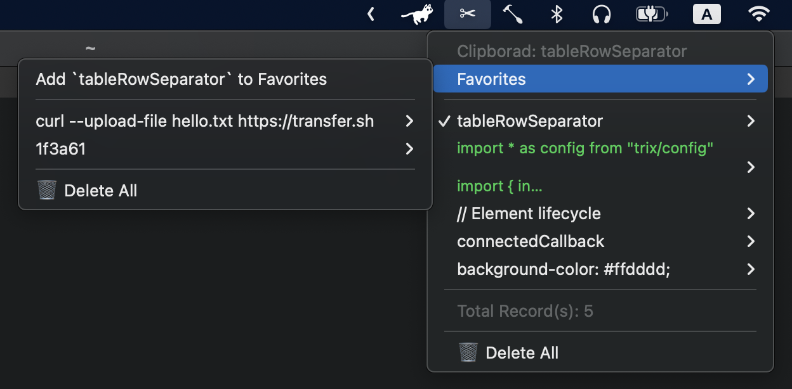Open the battery status menu
Screen dimensions: 792x389
point(652,14)
